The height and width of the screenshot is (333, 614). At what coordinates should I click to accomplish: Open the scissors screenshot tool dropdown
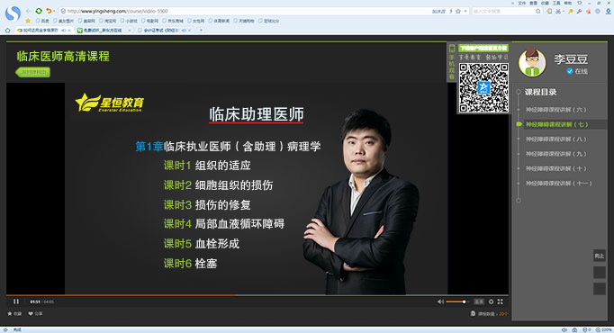pos(563,12)
